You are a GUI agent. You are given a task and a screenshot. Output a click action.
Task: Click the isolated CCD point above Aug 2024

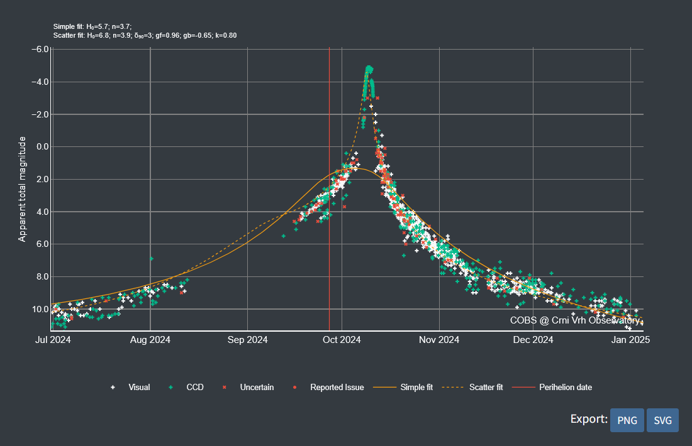(151, 259)
